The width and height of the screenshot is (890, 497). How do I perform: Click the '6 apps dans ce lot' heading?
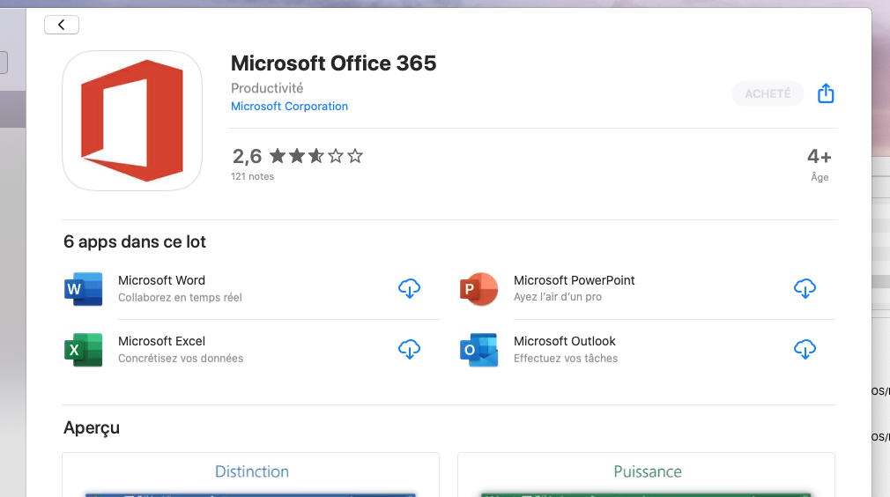(x=135, y=241)
